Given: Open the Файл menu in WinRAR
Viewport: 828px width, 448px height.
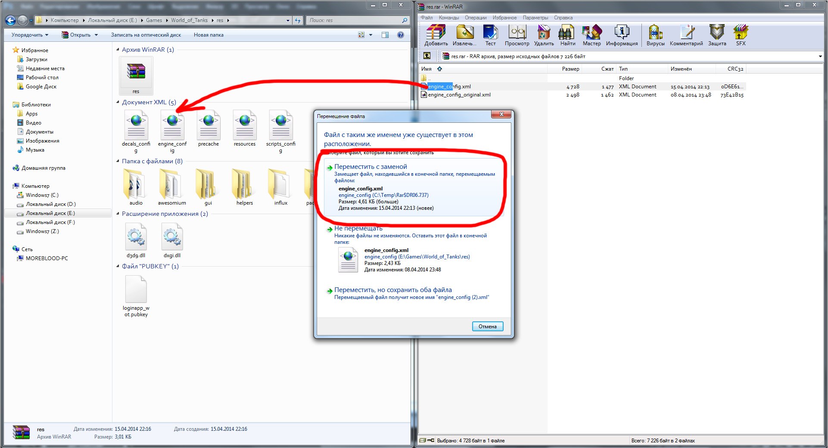Looking at the screenshot, I should 427,18.
